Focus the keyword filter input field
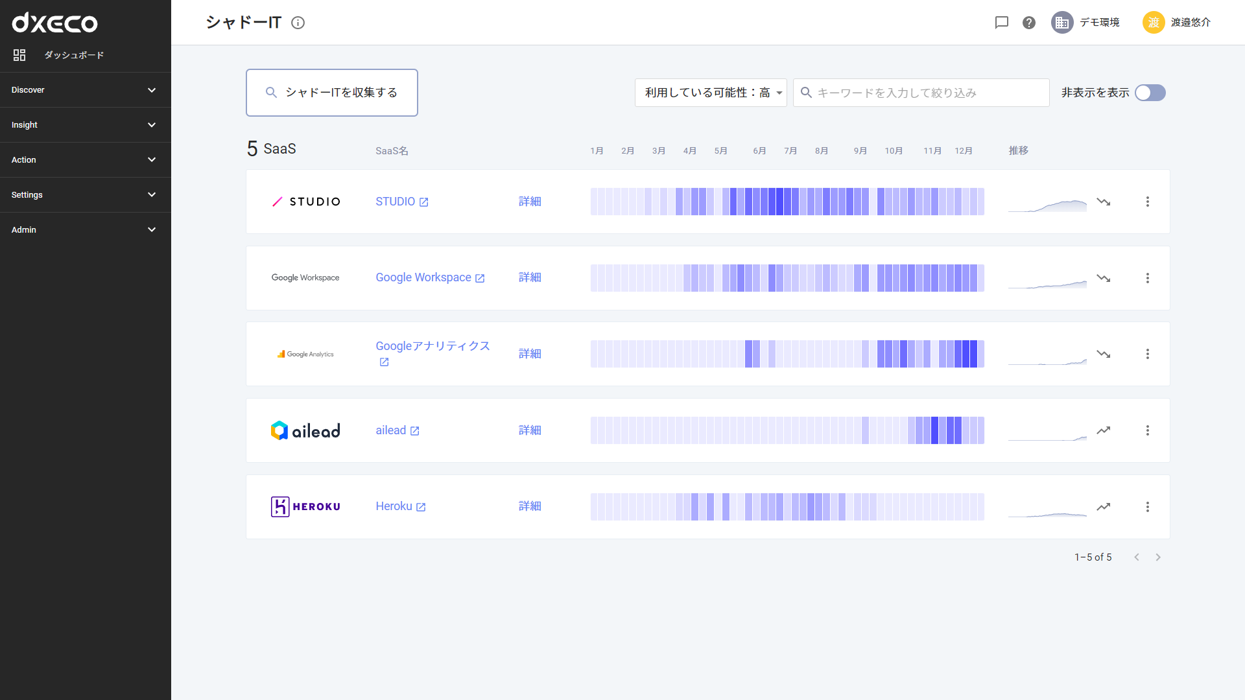1245x700 pixels. pyautogui.click(x=921, y=93)
